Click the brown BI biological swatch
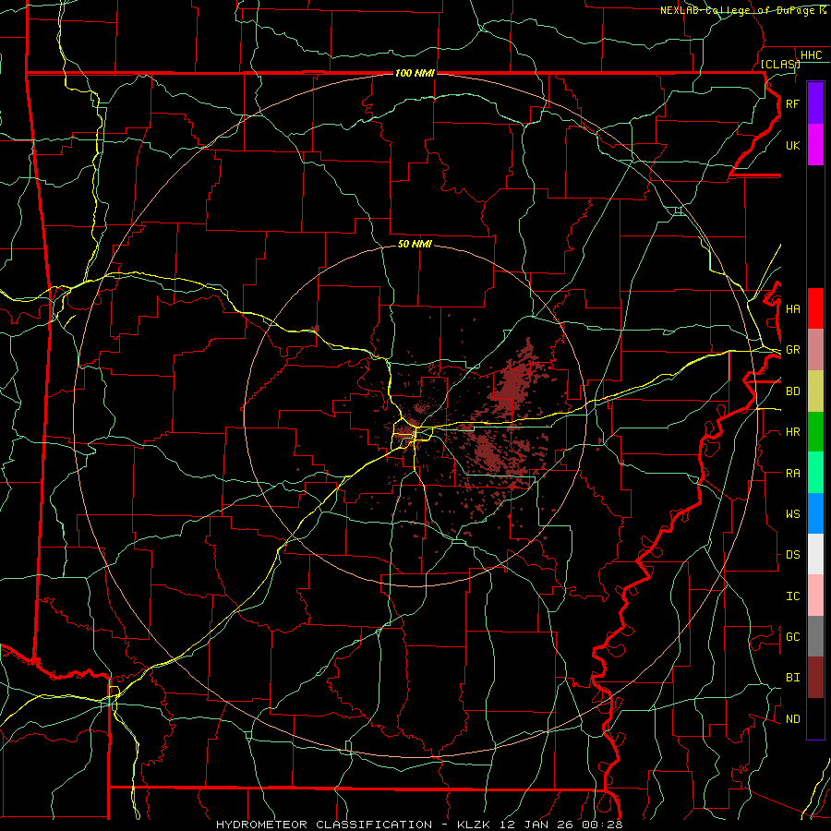 [x=815, y=678]
